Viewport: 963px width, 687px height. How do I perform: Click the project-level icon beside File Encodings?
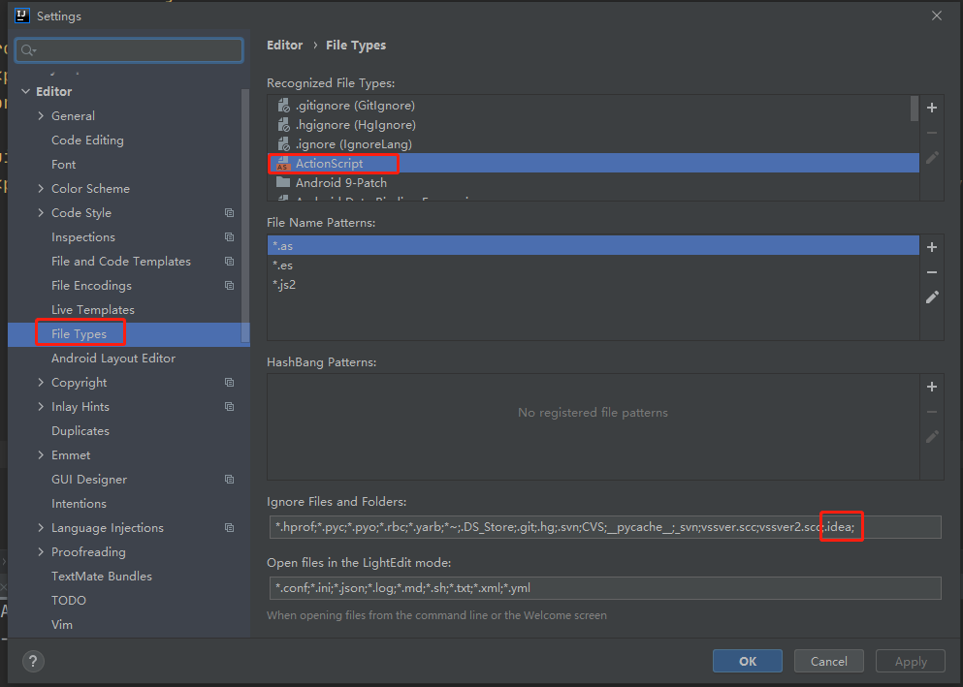(229, 285)
